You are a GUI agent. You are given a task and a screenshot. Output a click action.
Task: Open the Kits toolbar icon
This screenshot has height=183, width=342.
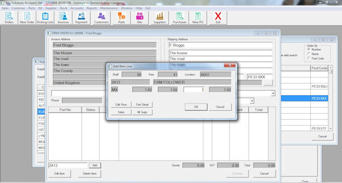(140, 18)
